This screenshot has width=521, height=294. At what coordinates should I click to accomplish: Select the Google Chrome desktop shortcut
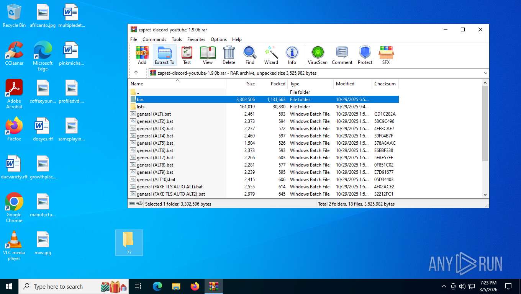[14, 207]
